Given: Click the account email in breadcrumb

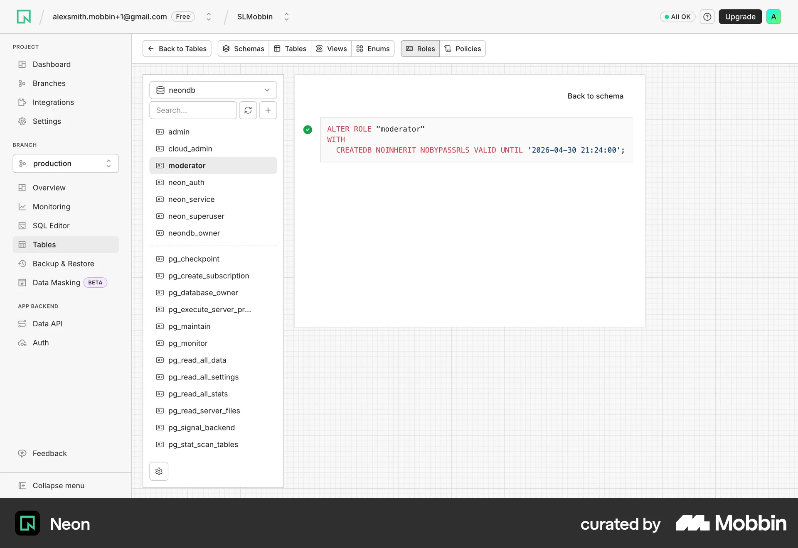Looking at the screenshot, I should coord(110,17).
